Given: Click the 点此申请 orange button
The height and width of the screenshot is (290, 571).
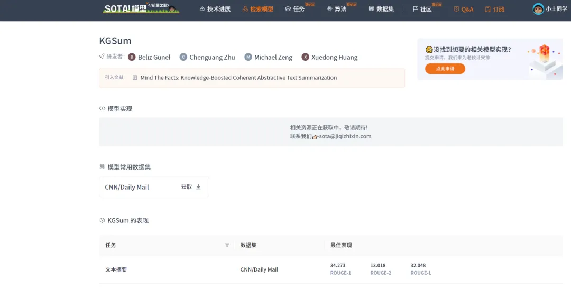Looking at the screenshot, I should point(445,69).
